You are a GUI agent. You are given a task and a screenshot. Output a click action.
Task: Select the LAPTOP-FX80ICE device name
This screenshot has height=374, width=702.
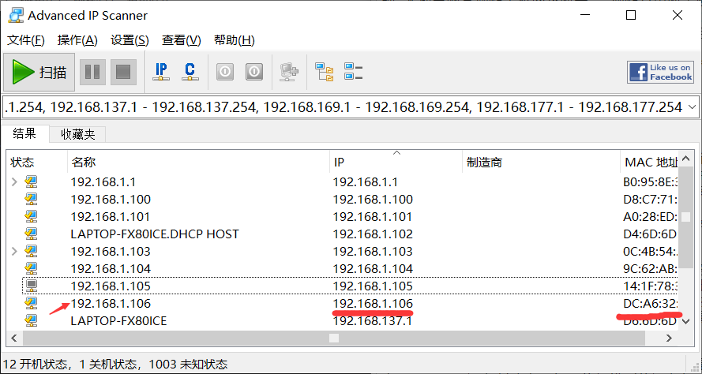tap(118, 321)
